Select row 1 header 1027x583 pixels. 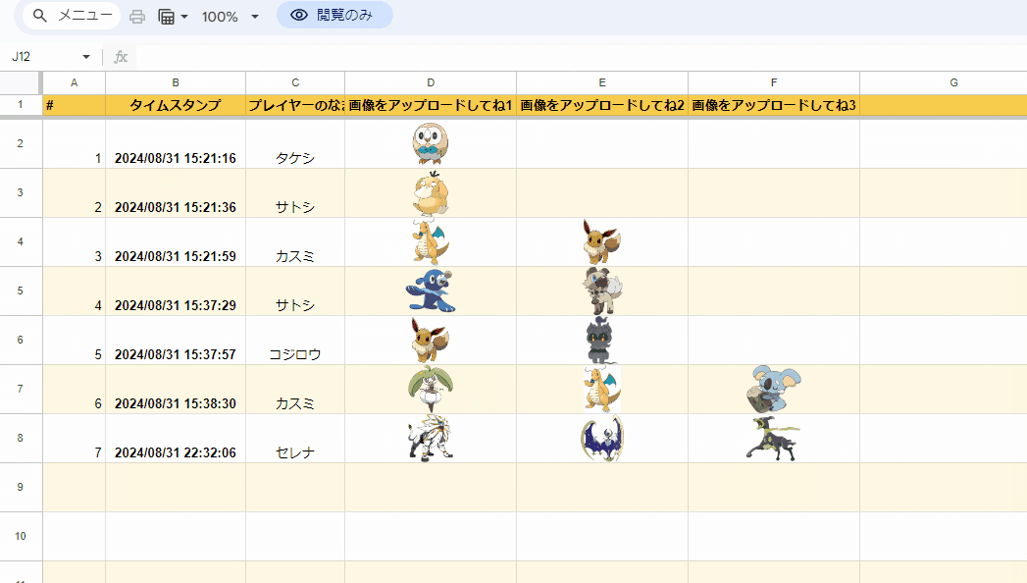coord(21,105)
